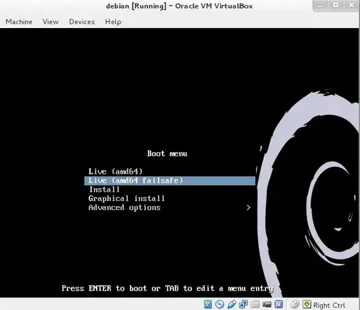Open the Help menu

[x=113, y=22]
